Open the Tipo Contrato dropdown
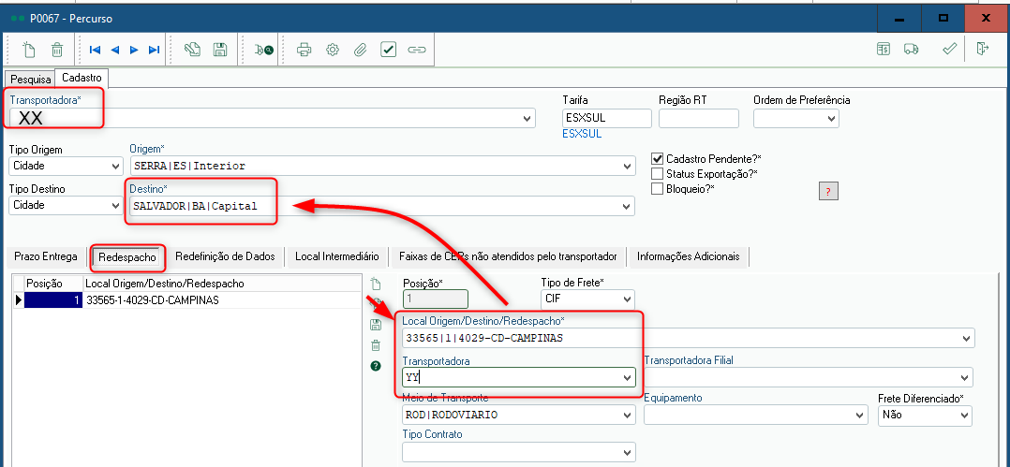The width and height of the screenshot is (1010, 467). pyautogui.click(x=628, y=453)
